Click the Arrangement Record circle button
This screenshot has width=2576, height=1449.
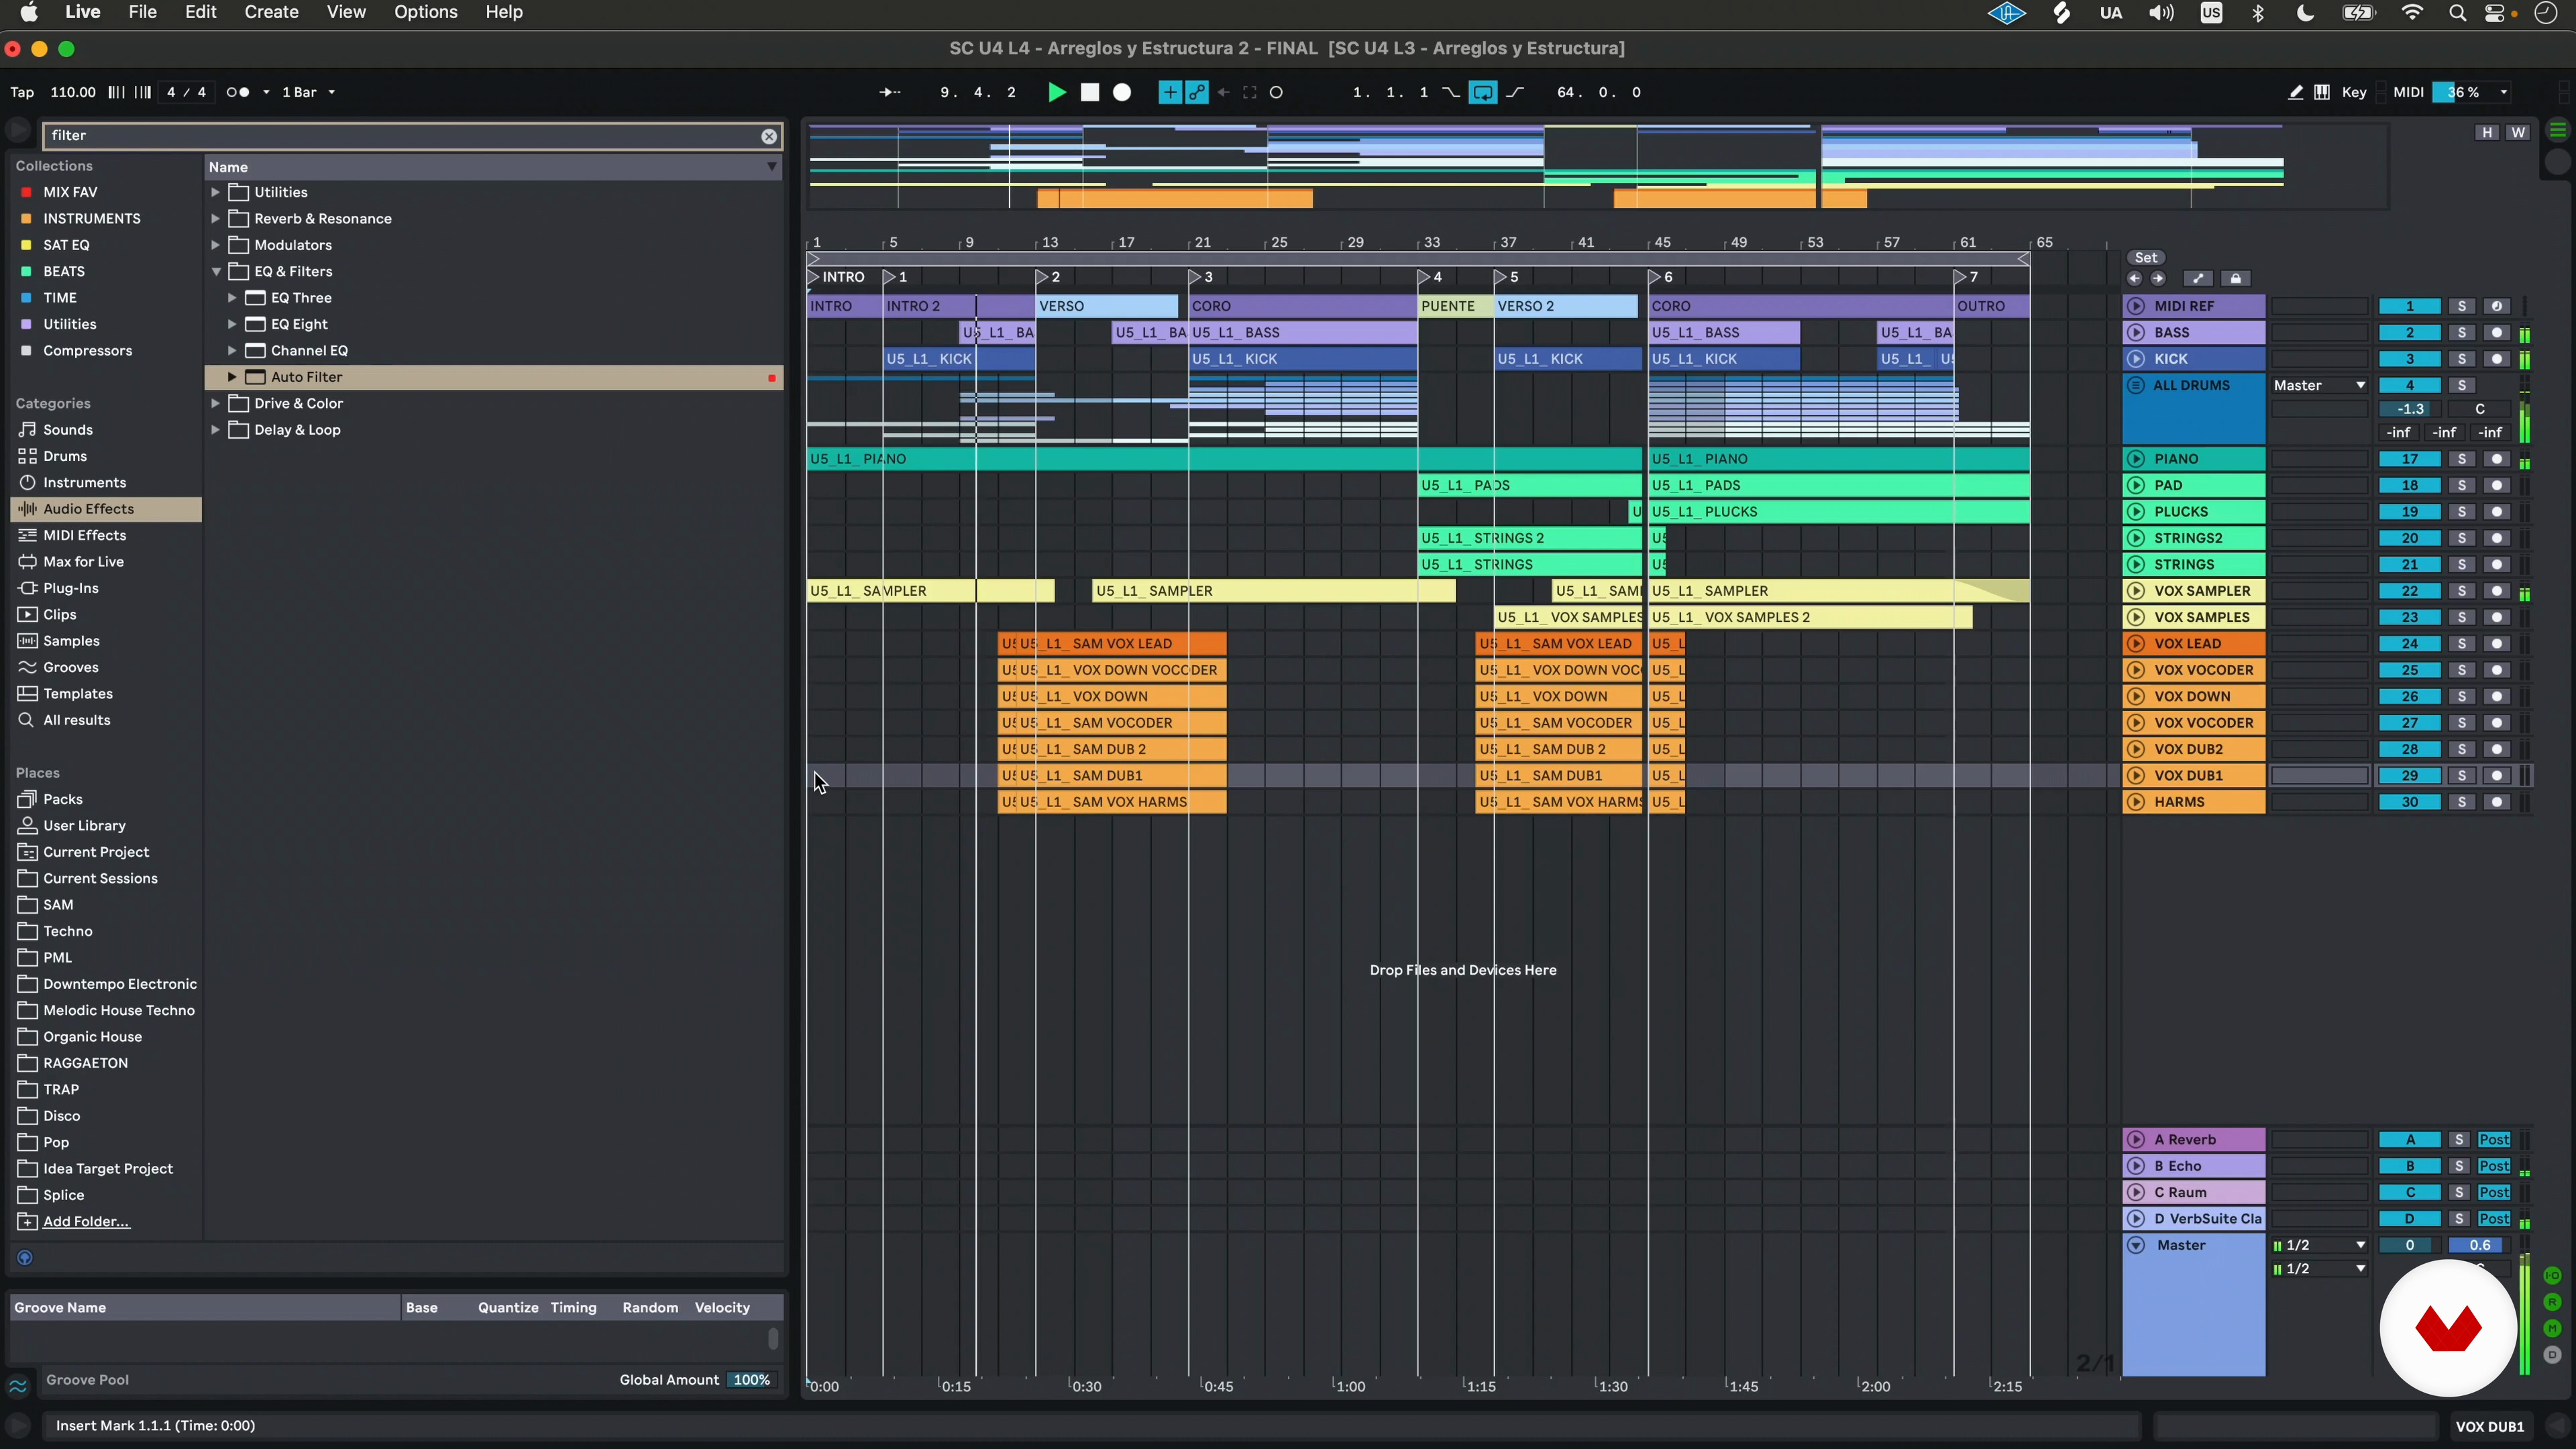click(1122, 92)
